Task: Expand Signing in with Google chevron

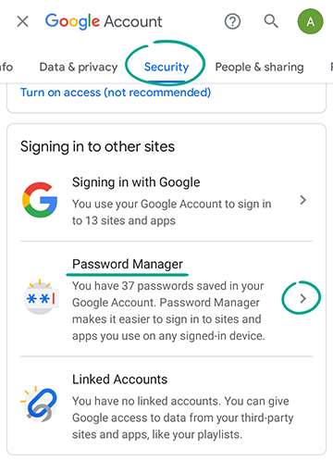Action: pos(303,200)
